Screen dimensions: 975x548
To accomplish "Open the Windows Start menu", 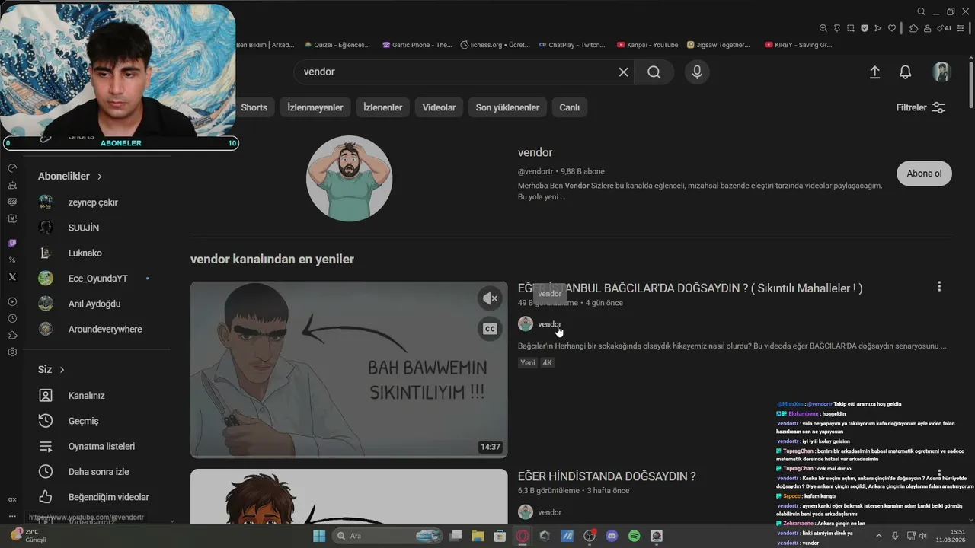I will pyautogui.click(x=318, y=536).
